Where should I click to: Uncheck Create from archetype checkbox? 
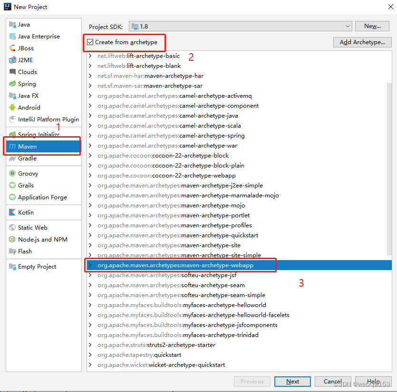pos(90,42)
